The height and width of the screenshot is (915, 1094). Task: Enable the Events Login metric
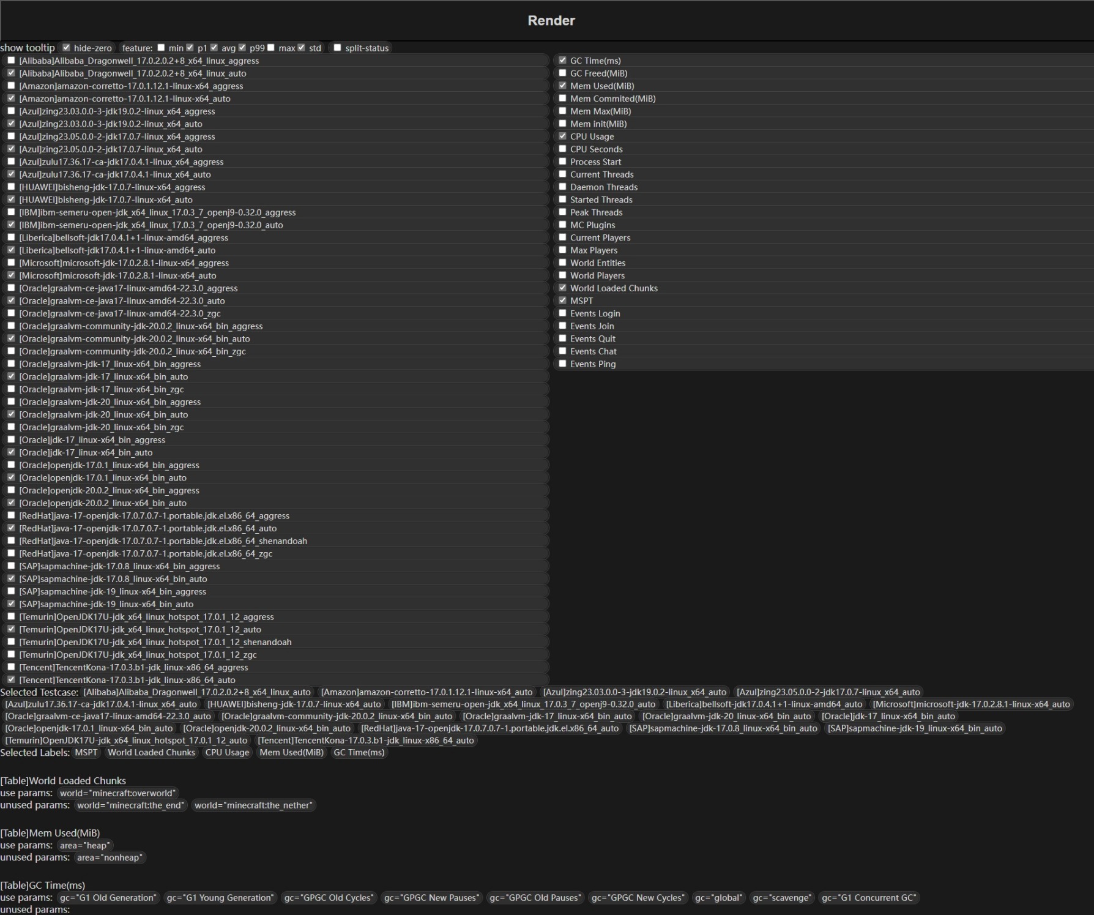click(x=563, y=313)
